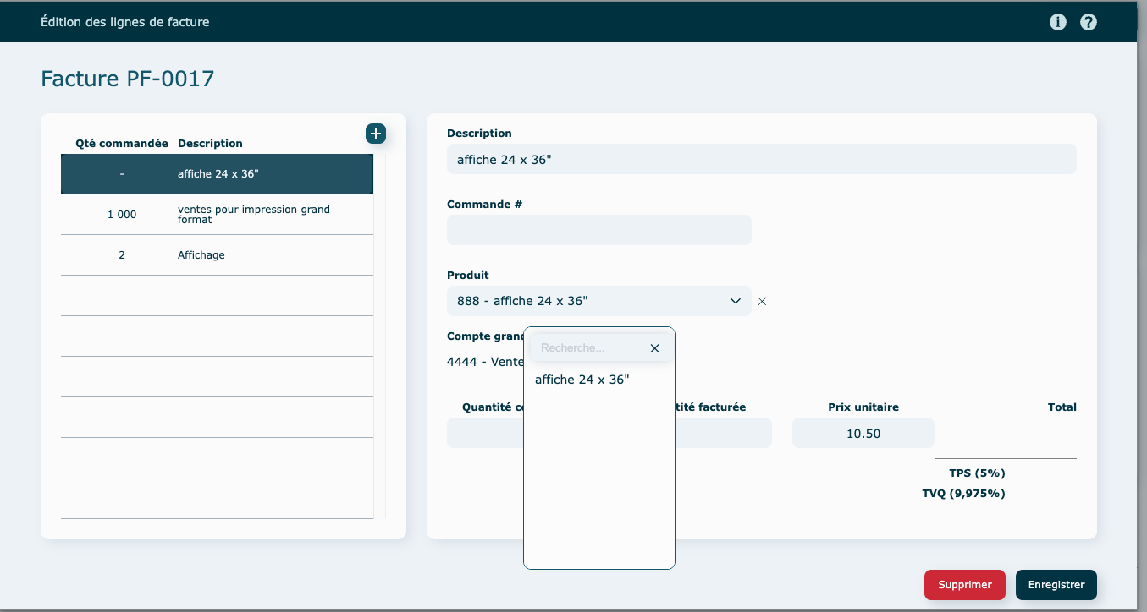Click the invoice lines list scrollbar

[380, 336]
